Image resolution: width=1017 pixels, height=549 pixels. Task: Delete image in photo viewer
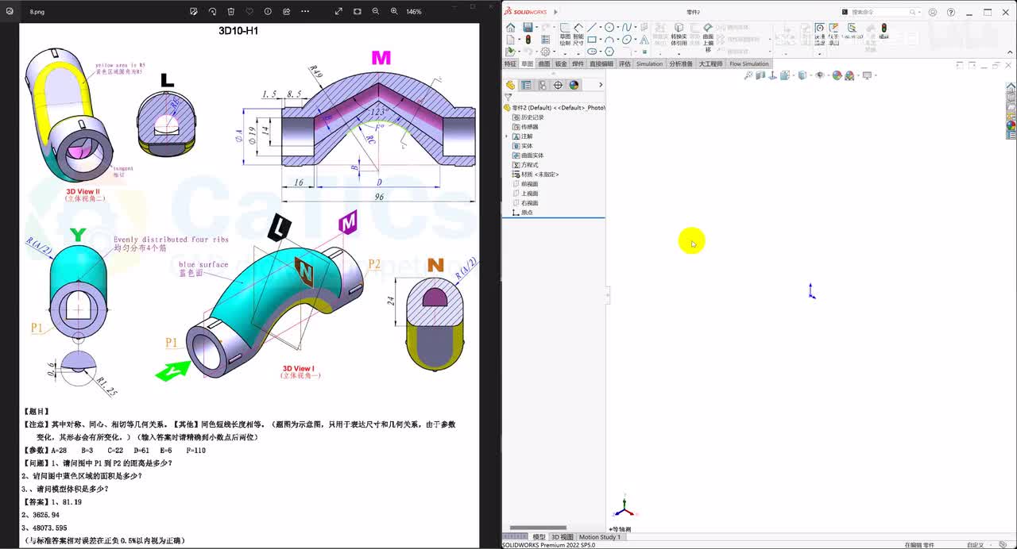click(x=230, y=11)
